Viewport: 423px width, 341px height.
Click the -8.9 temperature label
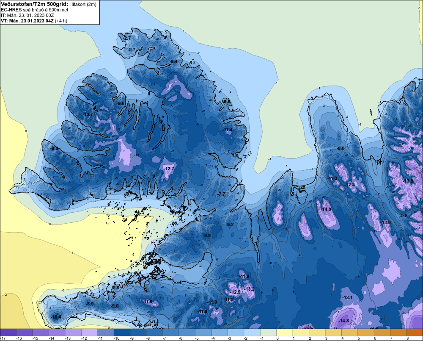(90, 304)
